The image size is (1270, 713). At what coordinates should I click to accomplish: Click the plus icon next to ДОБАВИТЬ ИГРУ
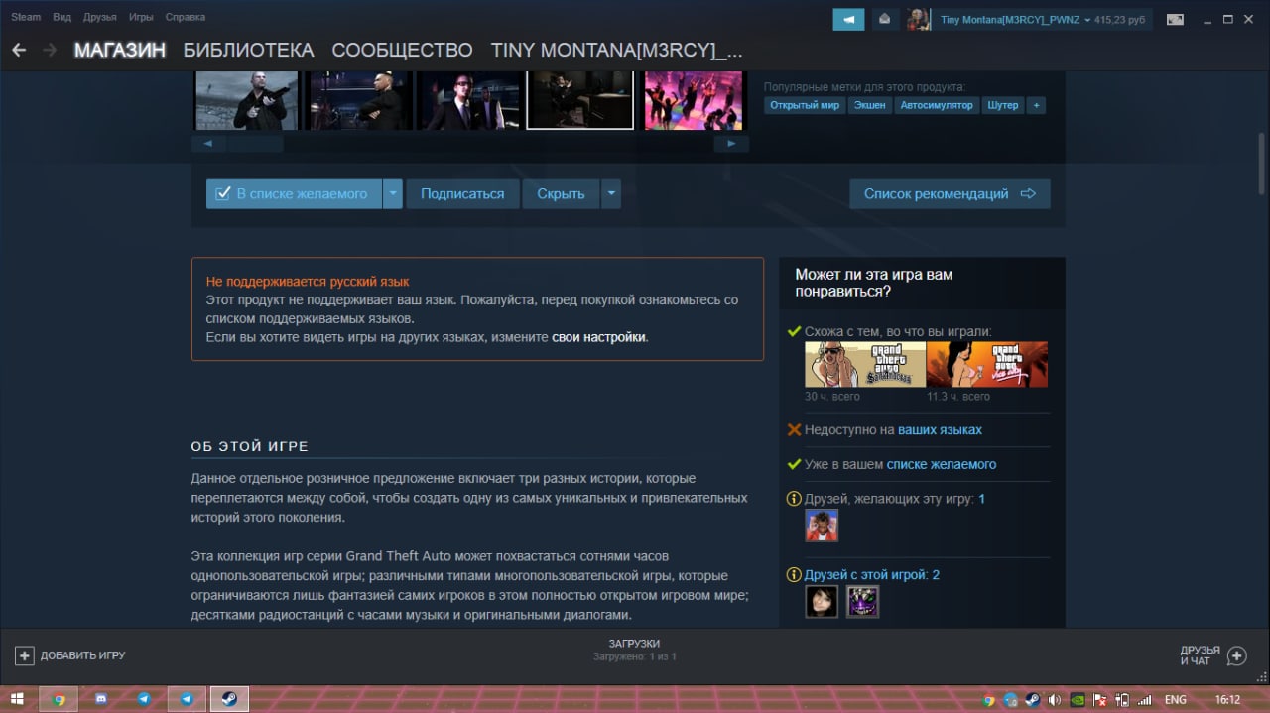pyautogui.click(x=25, y=655)
